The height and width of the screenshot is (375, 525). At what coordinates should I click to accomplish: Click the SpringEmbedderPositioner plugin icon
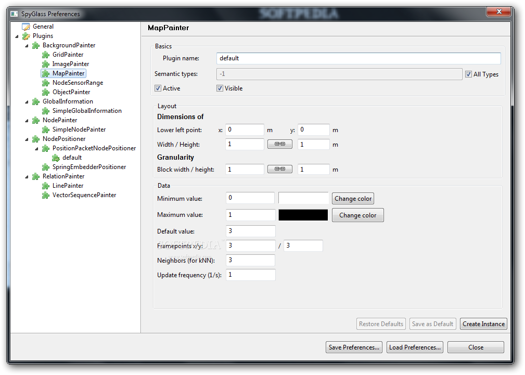(x=46, y=167)
